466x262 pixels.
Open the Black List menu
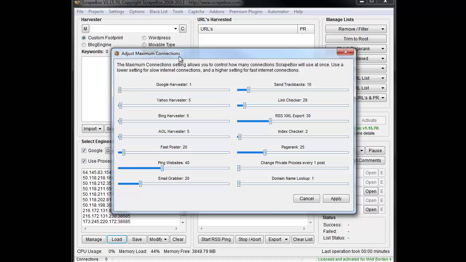[158, 12]
